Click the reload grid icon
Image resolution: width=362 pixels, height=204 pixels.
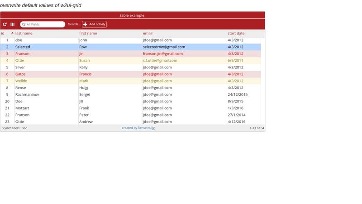coord(5,24)
